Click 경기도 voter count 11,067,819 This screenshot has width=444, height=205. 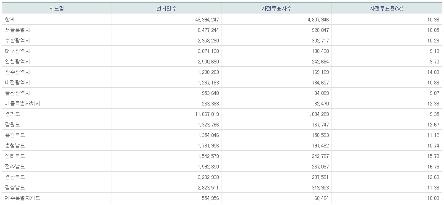tap(204, 114)
